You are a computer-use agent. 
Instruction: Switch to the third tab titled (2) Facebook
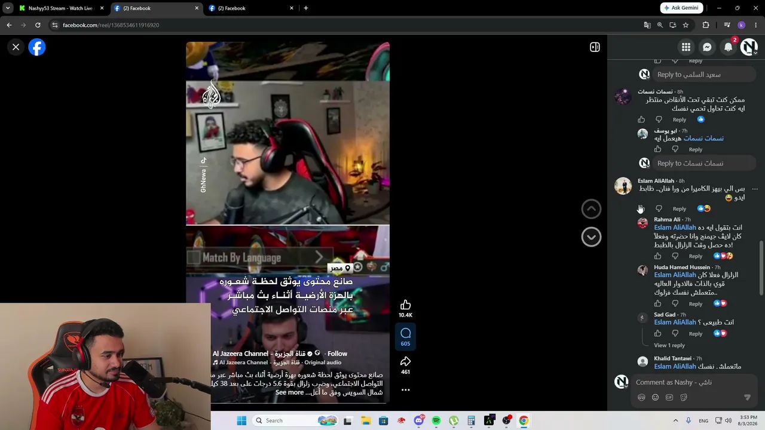coord(251,8)
